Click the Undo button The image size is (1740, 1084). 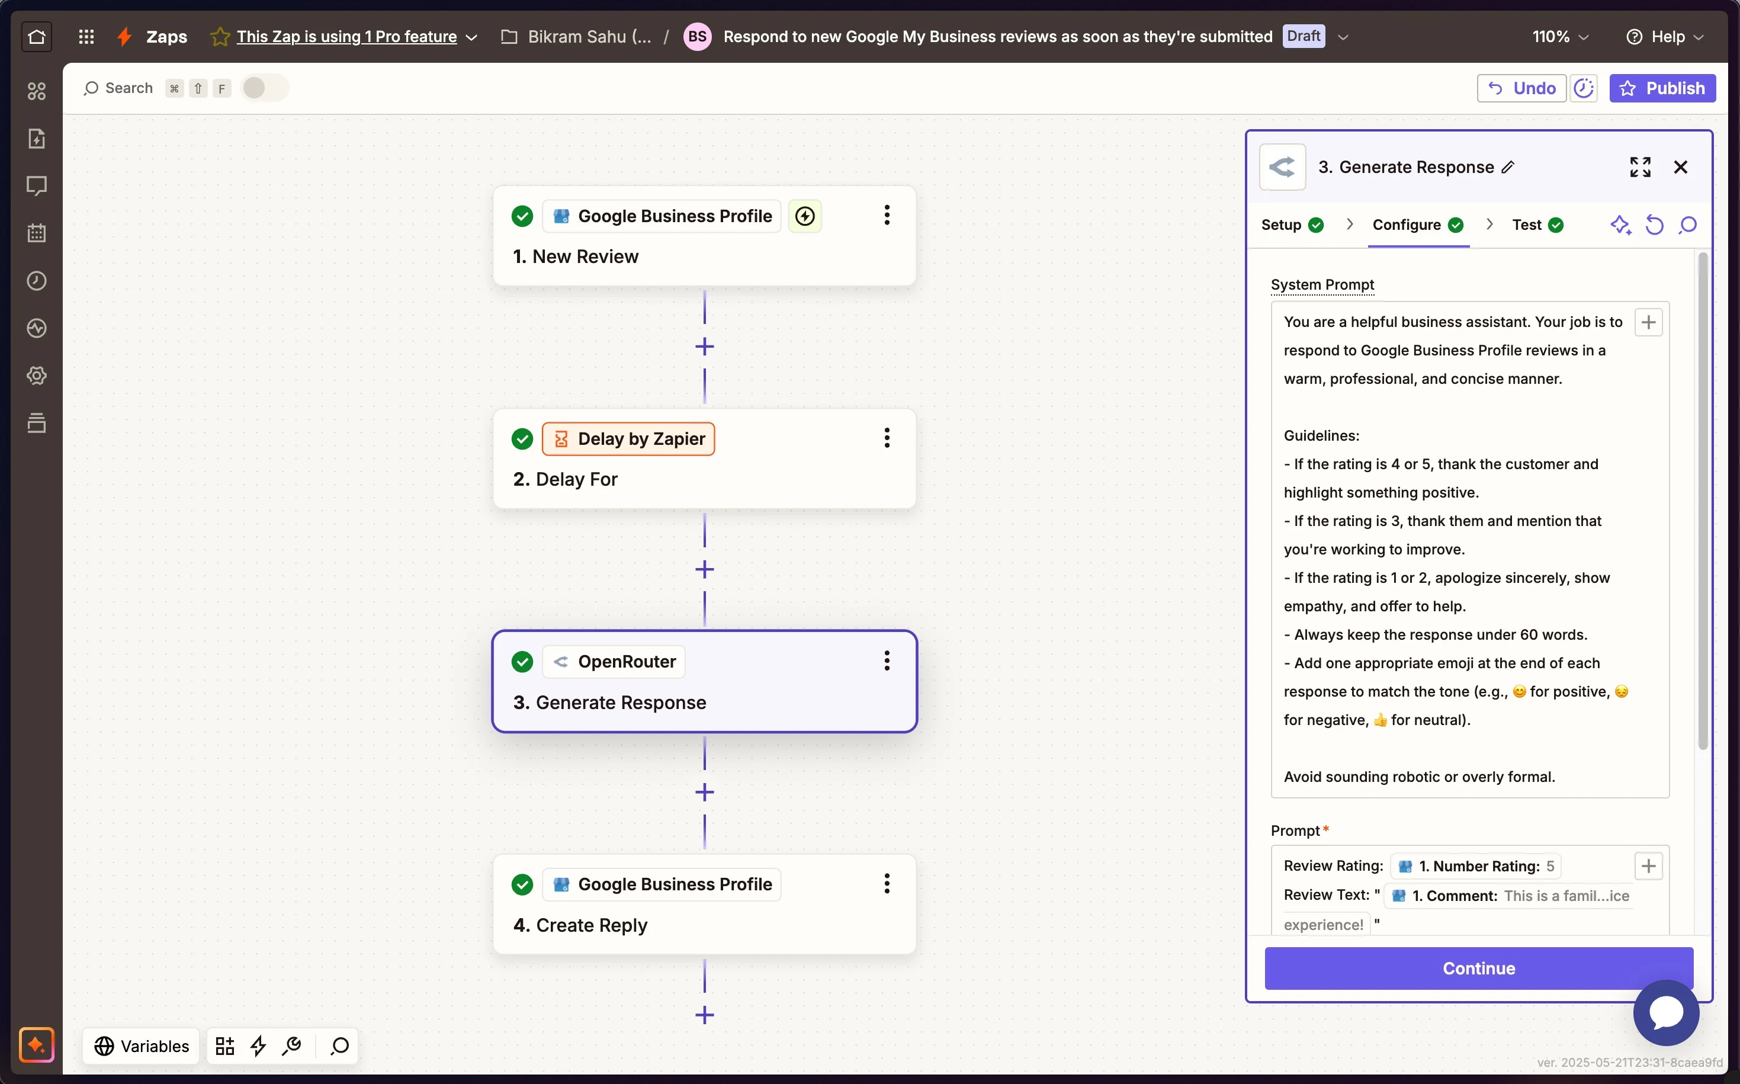pos(1521,88)
